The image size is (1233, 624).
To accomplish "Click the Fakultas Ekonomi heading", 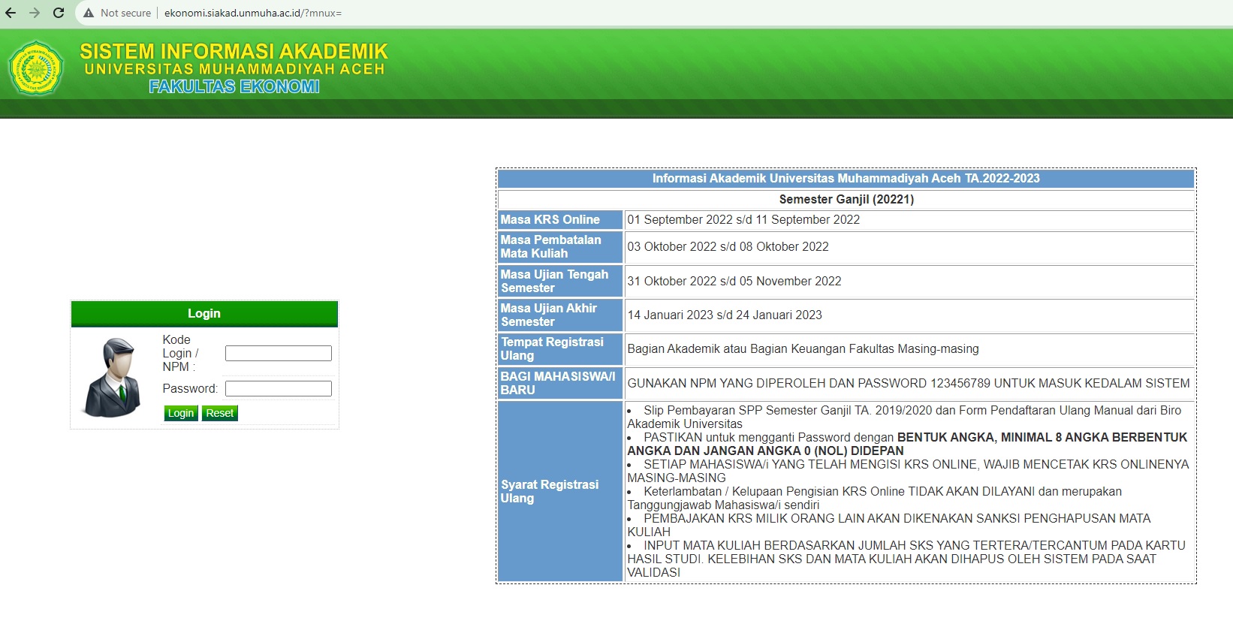I will tap(234, 86).
